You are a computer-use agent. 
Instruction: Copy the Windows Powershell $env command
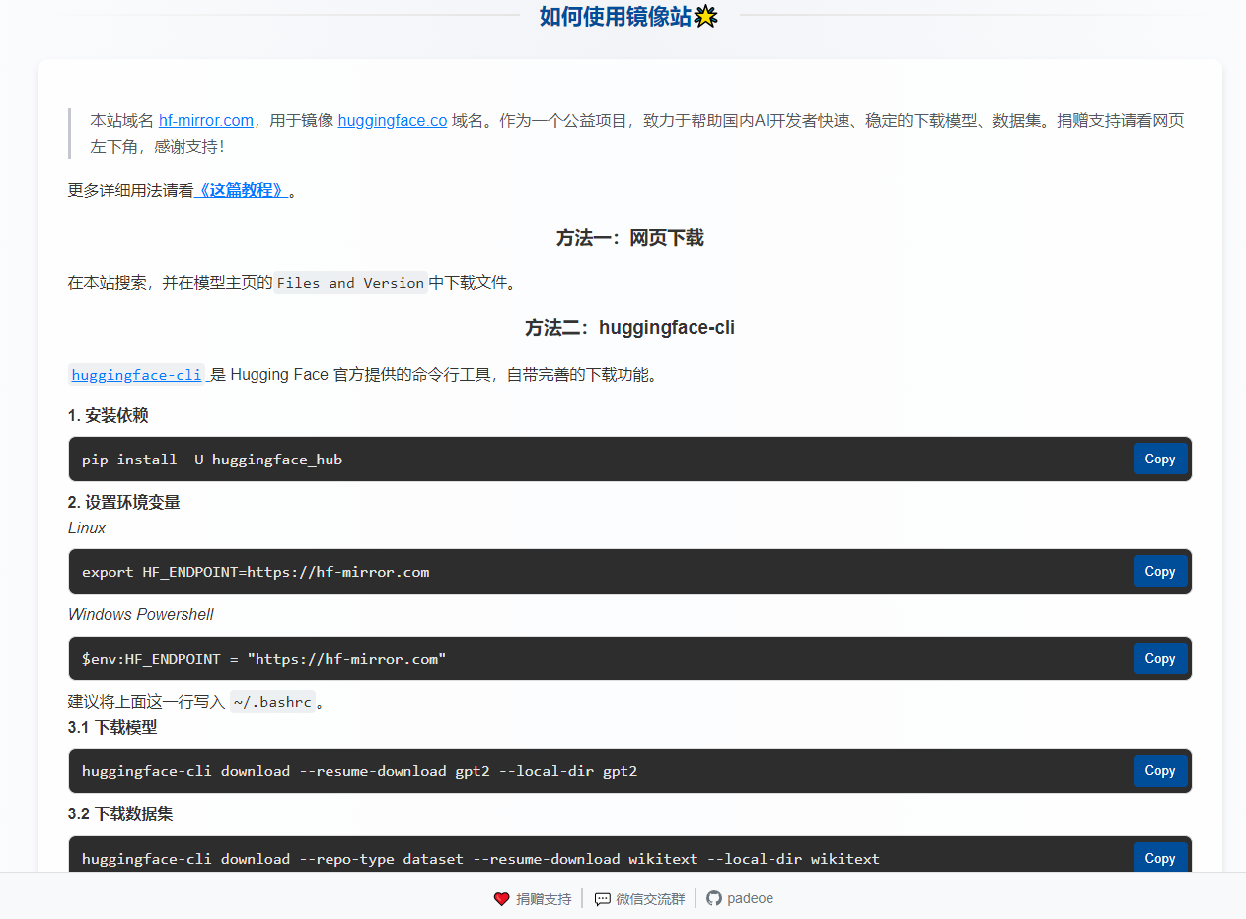1159,659
